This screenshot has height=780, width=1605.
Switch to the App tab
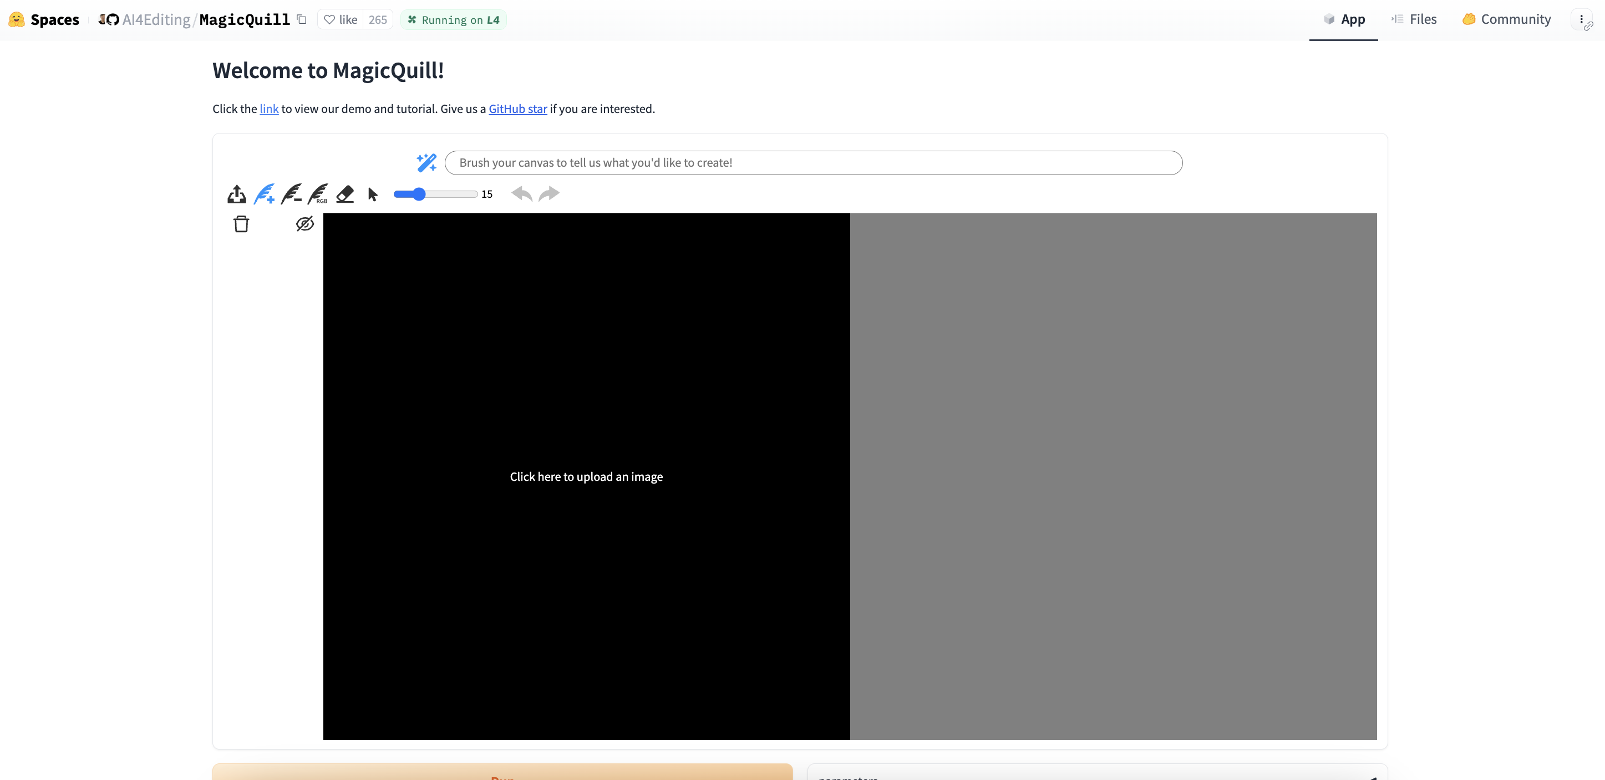[1343, 20]
